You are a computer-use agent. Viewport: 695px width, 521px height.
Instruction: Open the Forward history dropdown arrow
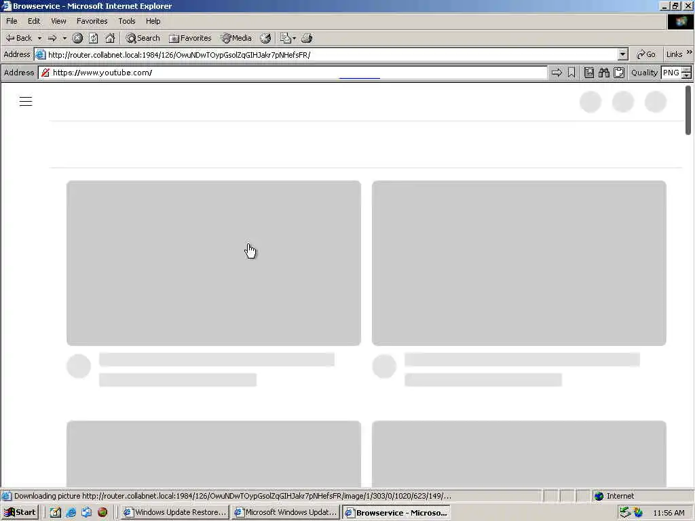(64, 39)
